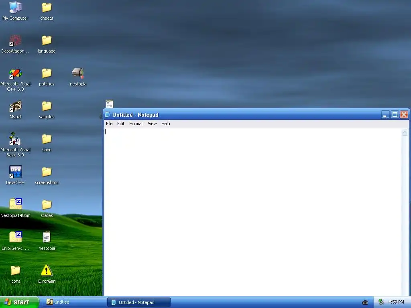The height and width of the screenshot is (308, 411).
Task: Click the Untitled - Notepad taskbar button
Action: (138, 302)
